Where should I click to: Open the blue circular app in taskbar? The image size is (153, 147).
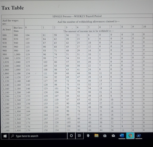pos(139,136)
